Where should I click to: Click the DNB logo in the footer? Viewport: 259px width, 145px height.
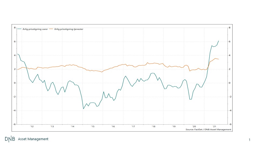point(10,139)
